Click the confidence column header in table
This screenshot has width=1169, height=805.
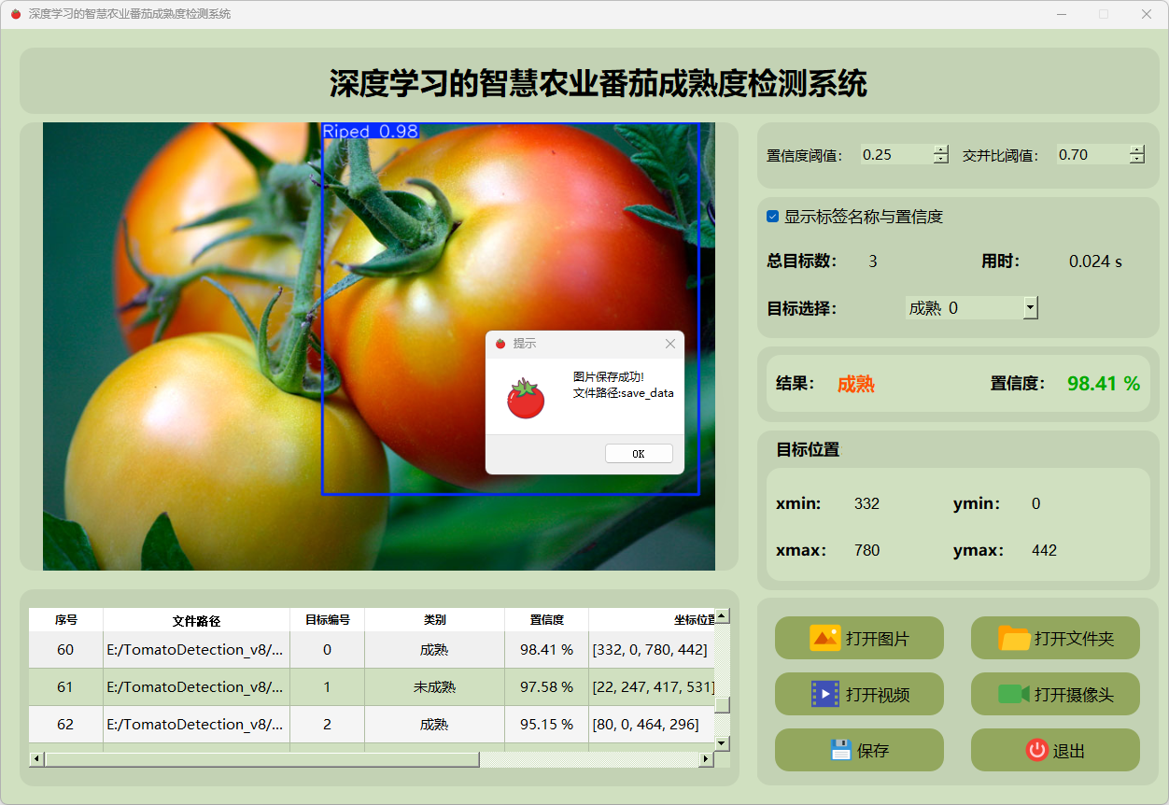(x=546, y=620)
